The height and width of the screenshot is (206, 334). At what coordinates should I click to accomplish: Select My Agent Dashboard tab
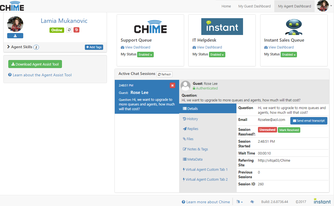pos(294,6)
